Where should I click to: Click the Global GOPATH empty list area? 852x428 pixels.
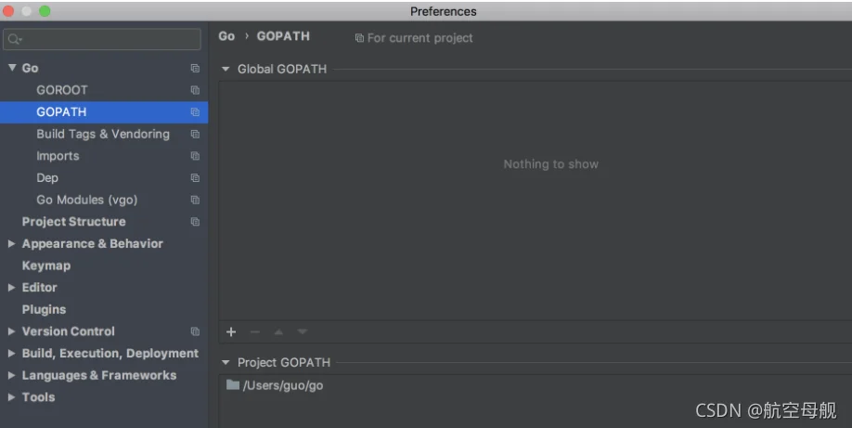[536, 201]
